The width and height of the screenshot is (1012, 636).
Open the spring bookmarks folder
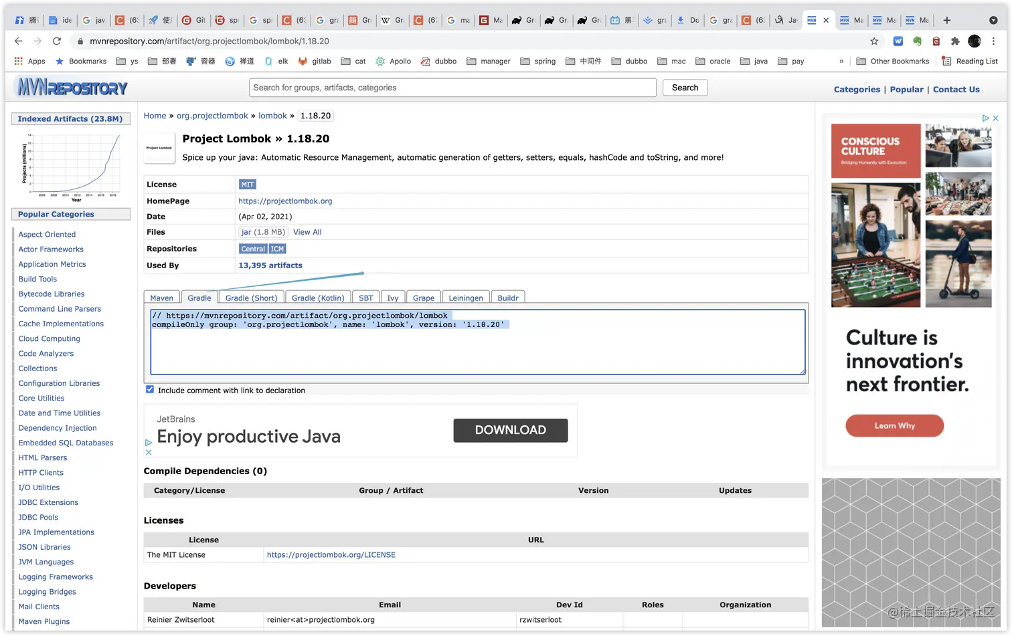538,61
